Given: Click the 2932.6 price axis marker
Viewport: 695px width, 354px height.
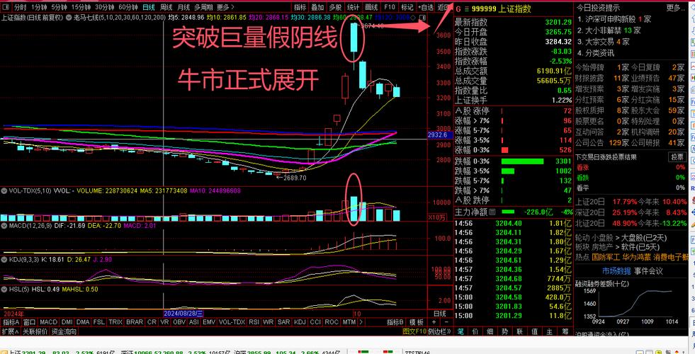Looking at the screenshot, I should click(439, 135).
